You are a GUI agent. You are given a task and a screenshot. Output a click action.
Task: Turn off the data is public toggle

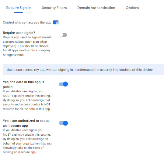pyautogui.click(x=63, y=84)
